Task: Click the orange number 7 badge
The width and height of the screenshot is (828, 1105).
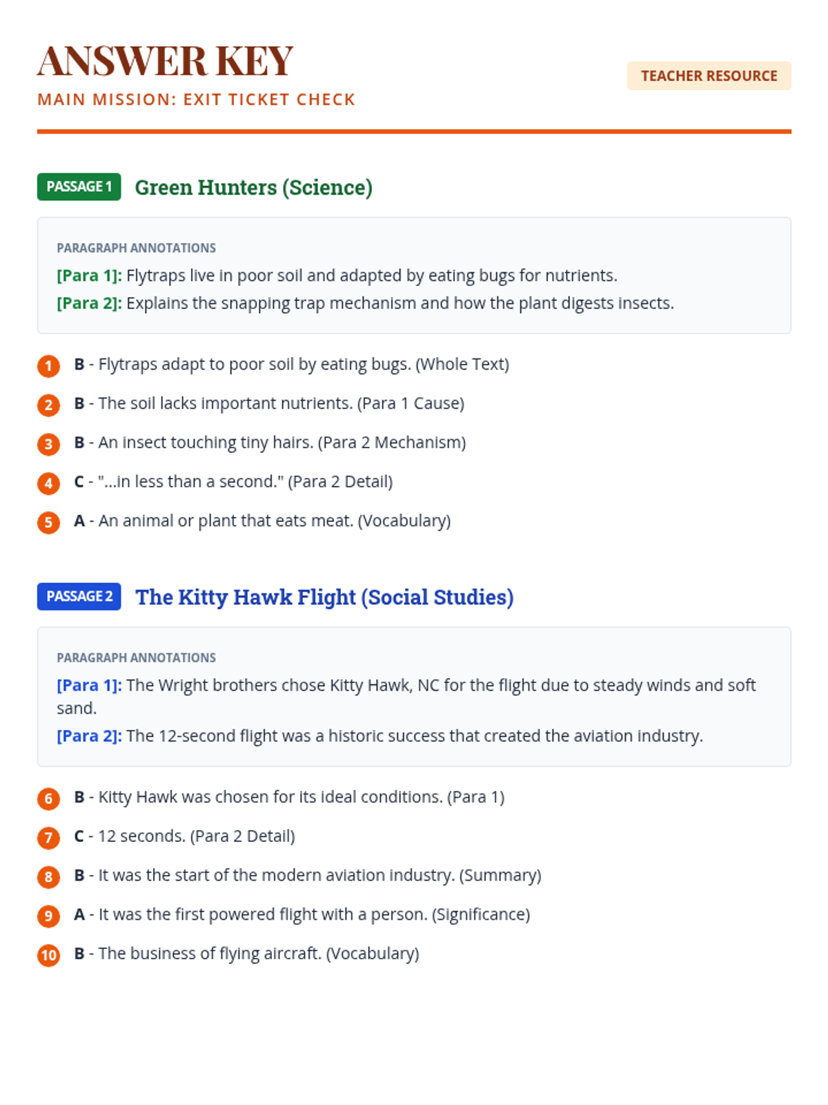Action: [x=48, y=838]
